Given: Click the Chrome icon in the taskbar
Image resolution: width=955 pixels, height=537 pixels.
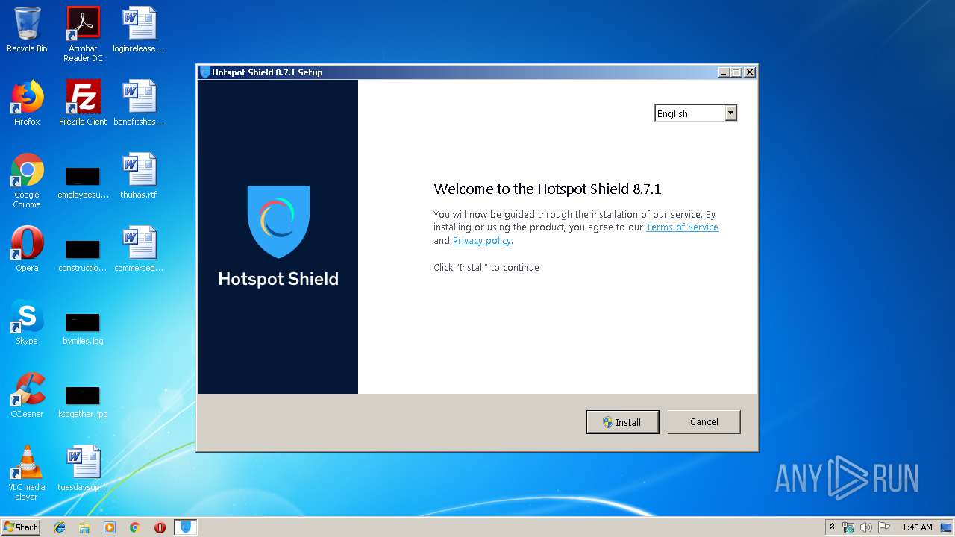Looking at the screenshot, I should click(x=134, y=527).
